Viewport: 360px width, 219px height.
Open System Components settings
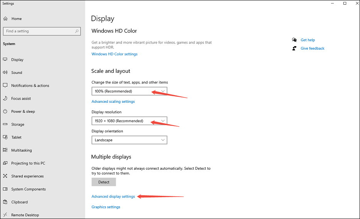click(x=29, y=189)
